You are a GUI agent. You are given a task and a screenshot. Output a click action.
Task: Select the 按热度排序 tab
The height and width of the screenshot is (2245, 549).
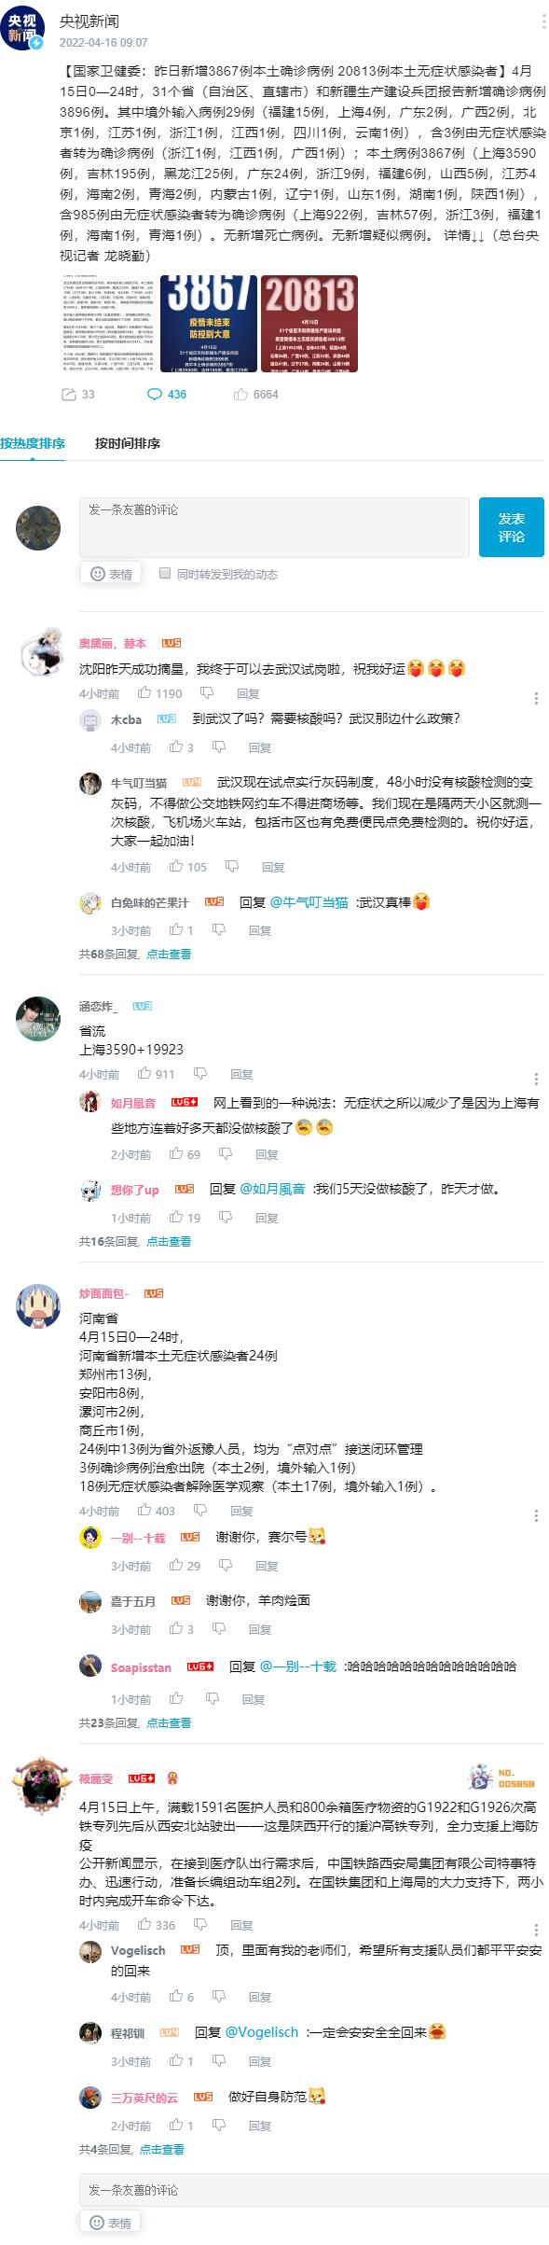pos(33,443)
